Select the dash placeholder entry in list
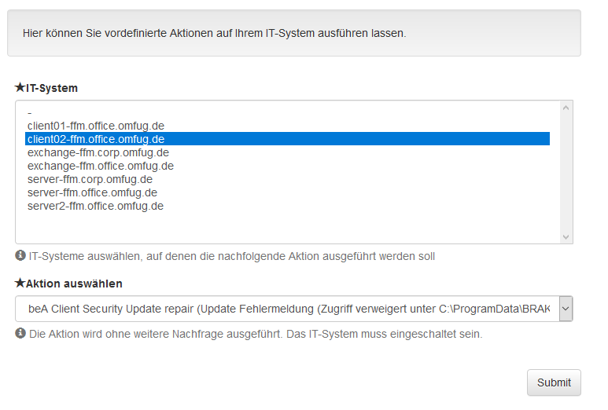 click(287, 112)
